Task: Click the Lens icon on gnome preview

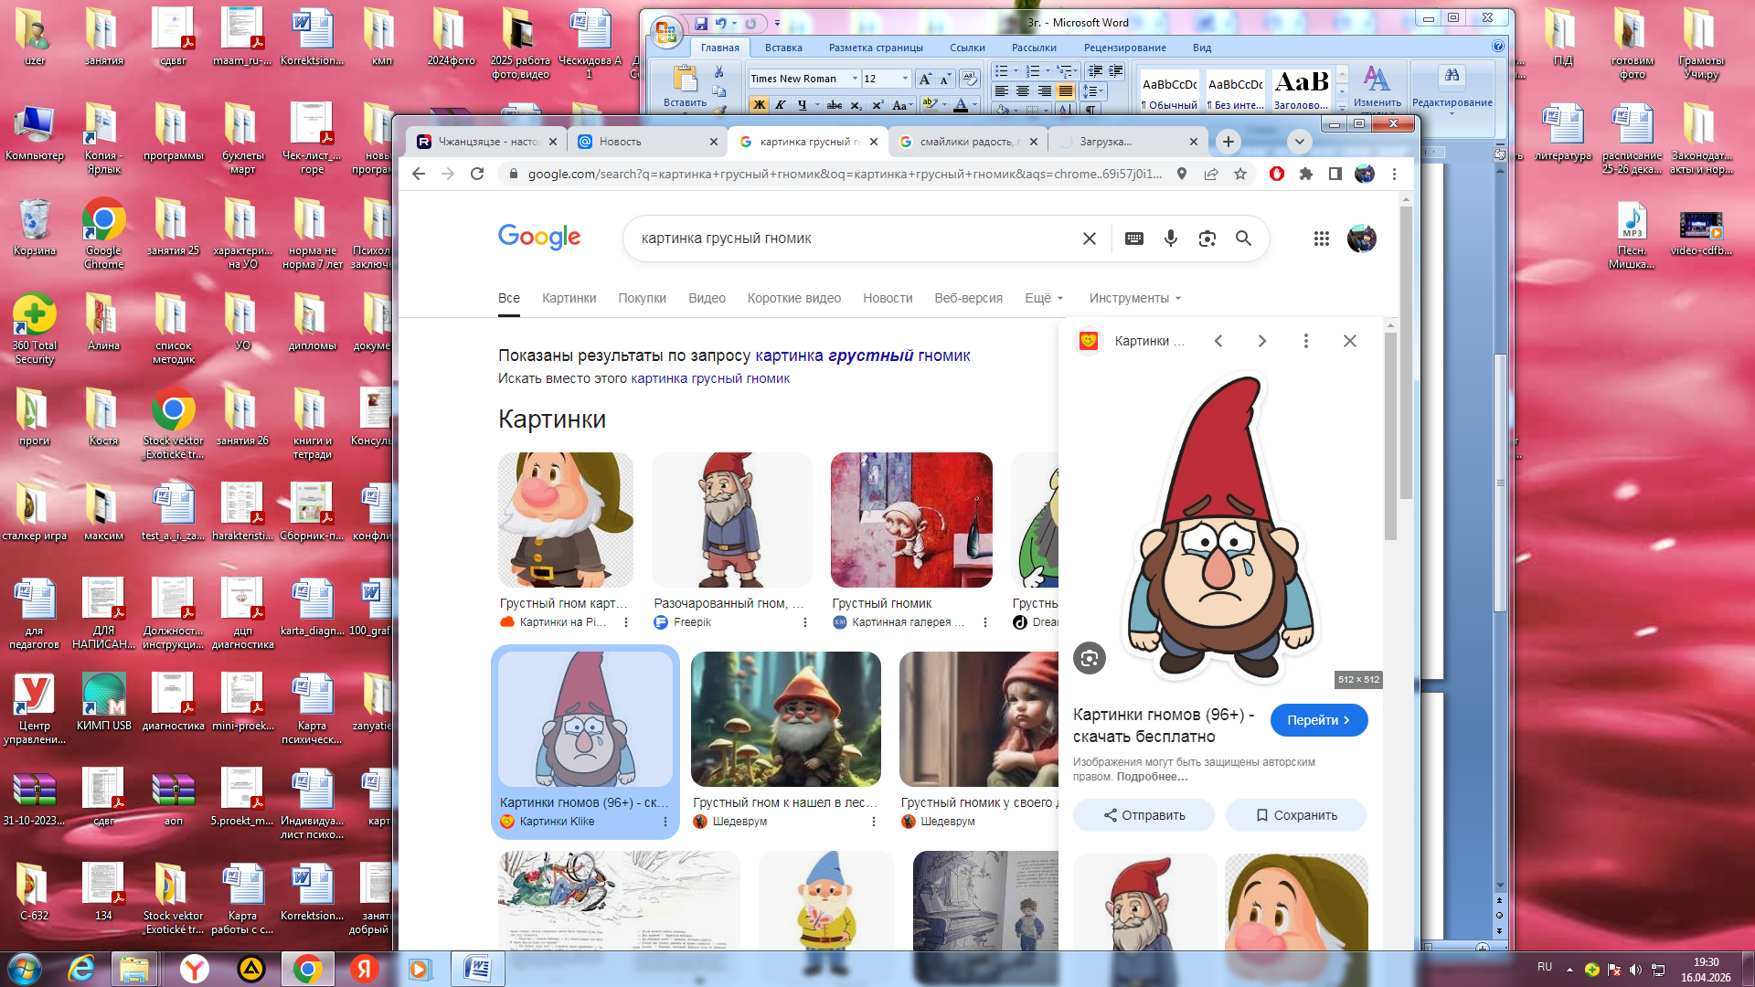Action: coord(1089,658)
